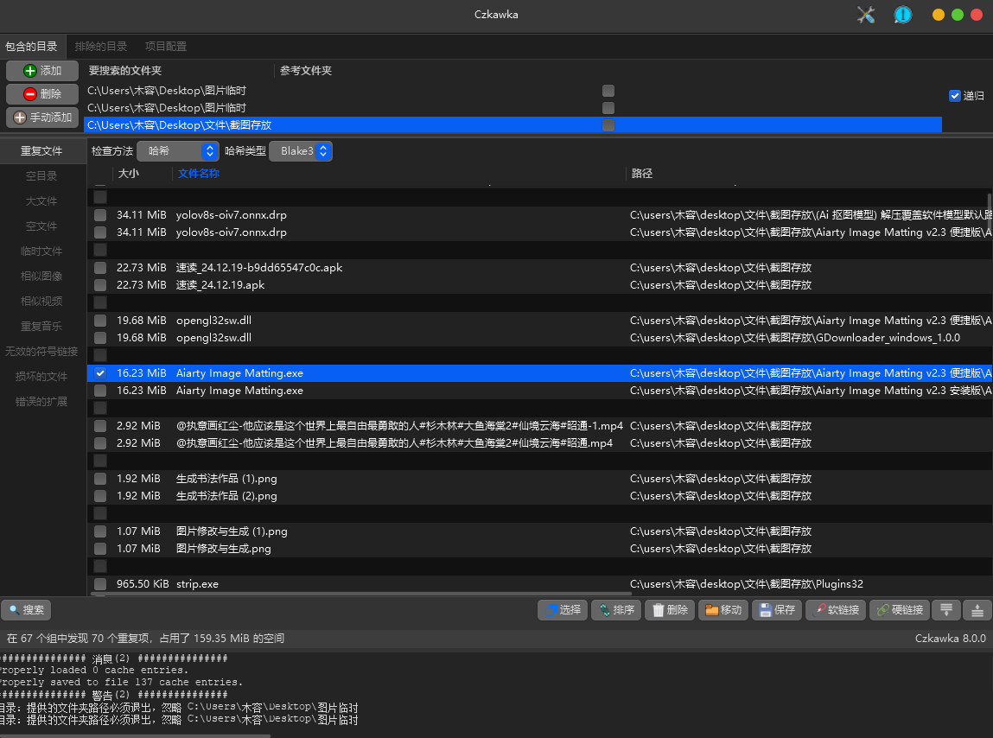Click the 删除 folder remove button at top

click(42, 93)
